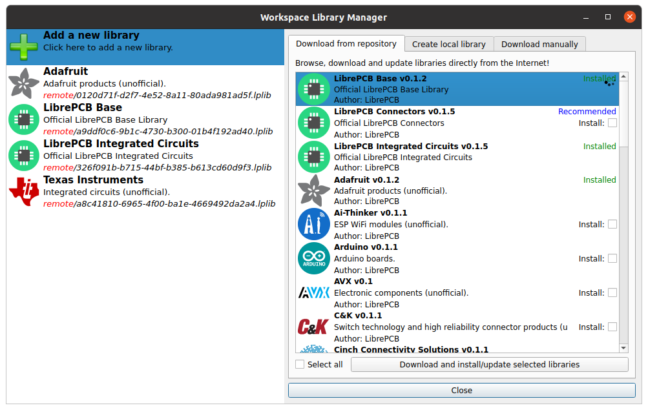The height and width of the screenshot is (410, 648).
Task: Click remote path of Texas Instruments library
Action: coord(159,204)
